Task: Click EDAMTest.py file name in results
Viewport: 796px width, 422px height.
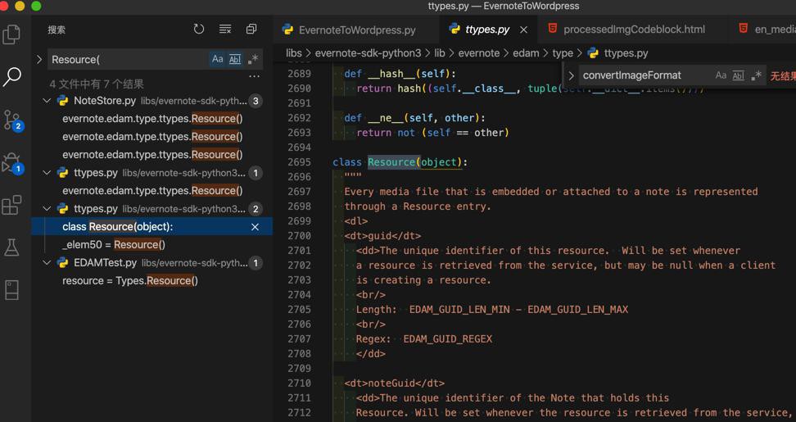Action: [x=105, y=262]
